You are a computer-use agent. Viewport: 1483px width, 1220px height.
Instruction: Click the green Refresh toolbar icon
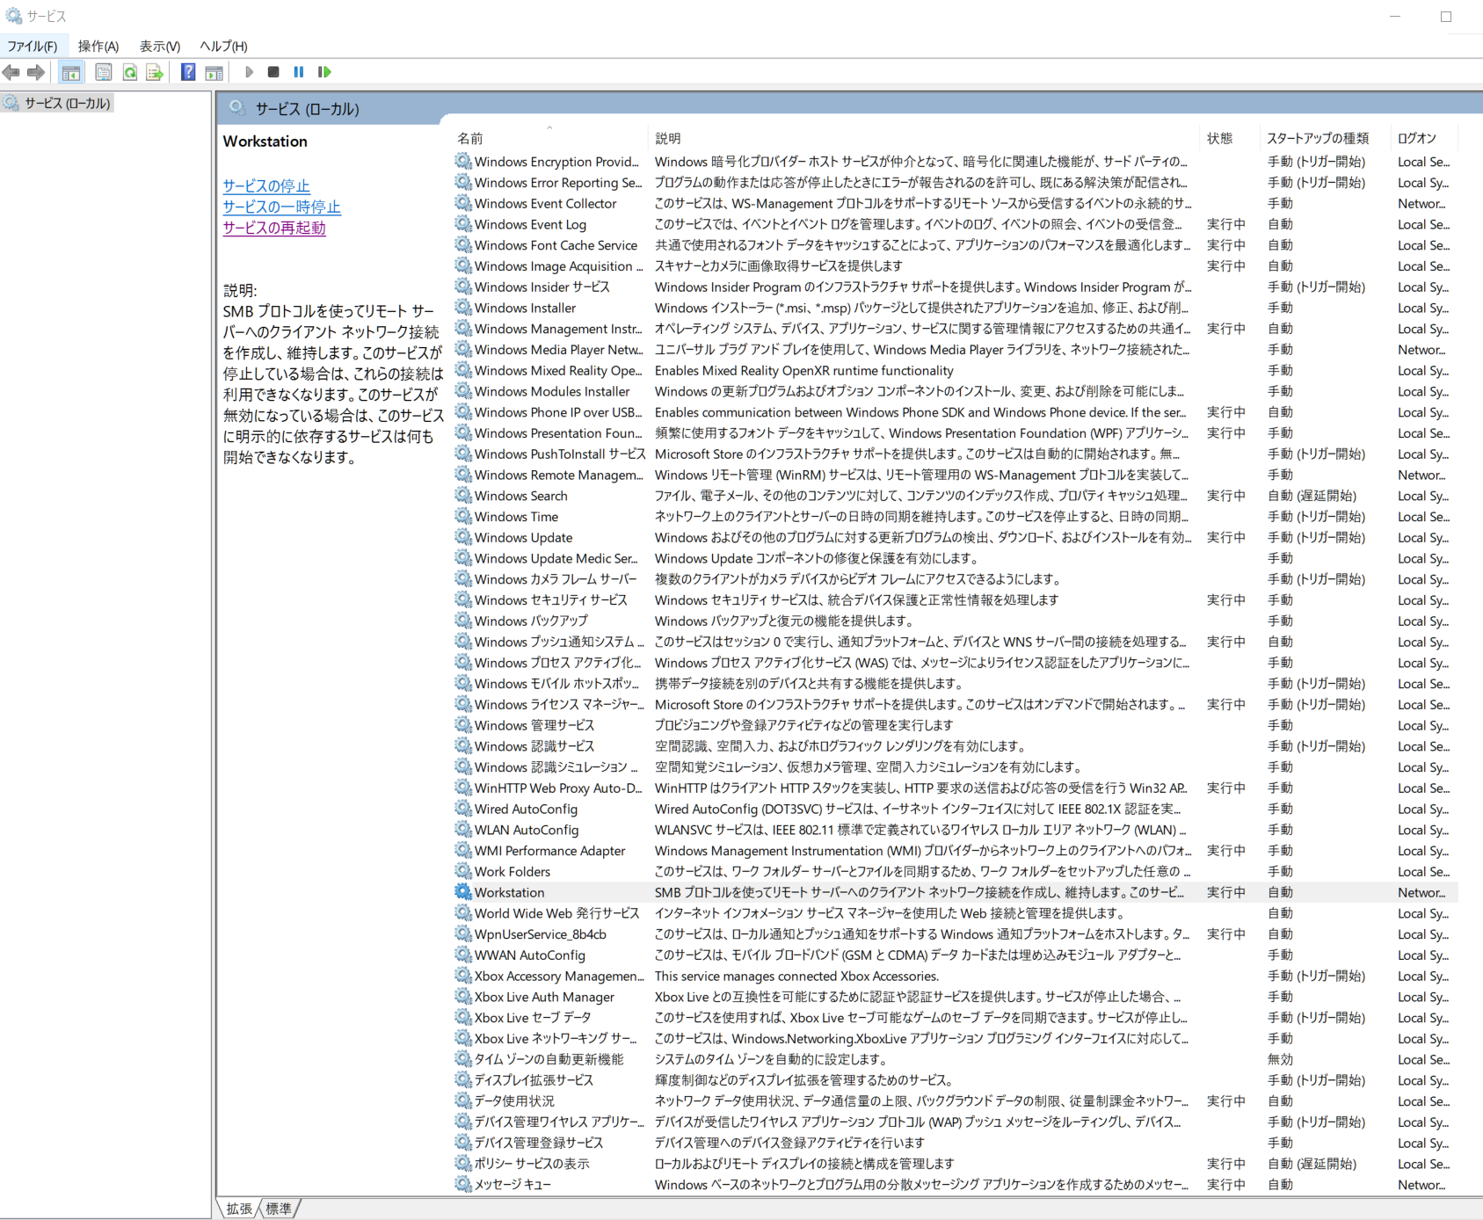tap(130, 72)
